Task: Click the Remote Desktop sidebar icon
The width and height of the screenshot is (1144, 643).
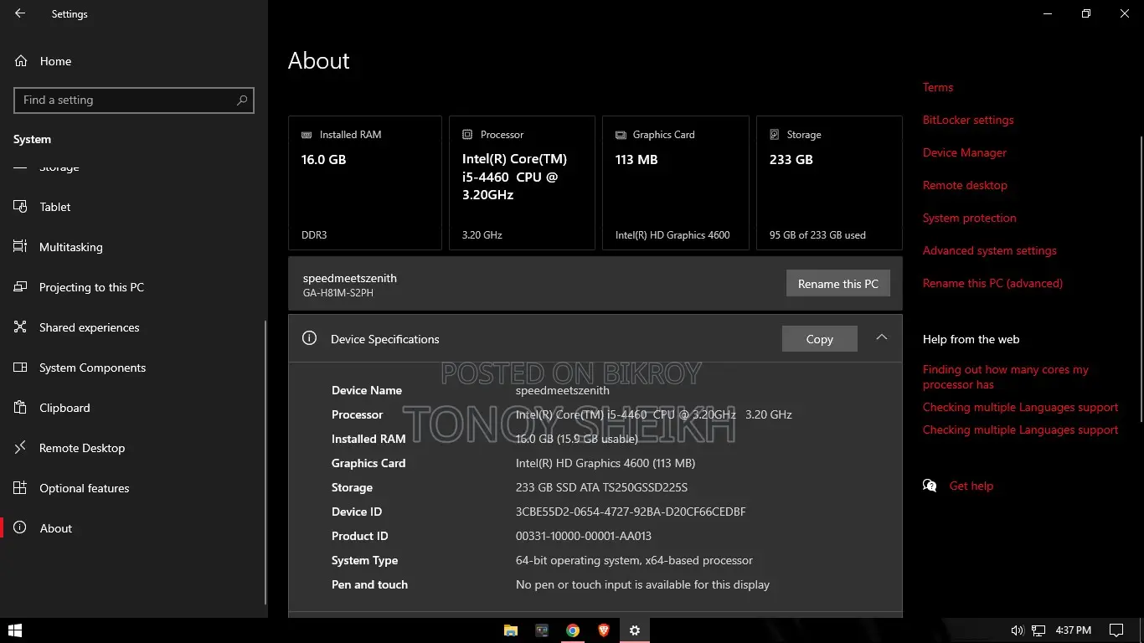Action: click(21, 448)
